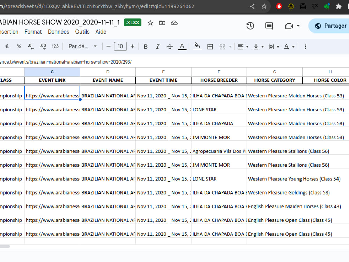
Task: Increase font size with plus button
Action: coord(132,46)
